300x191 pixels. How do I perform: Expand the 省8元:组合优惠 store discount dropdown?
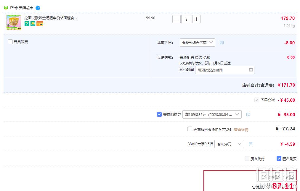tap(198, 43)
